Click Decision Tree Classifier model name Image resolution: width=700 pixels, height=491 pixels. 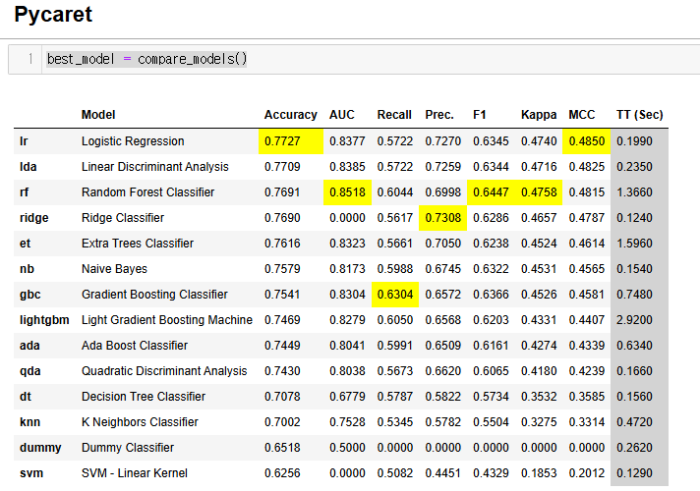pos(144,397)
